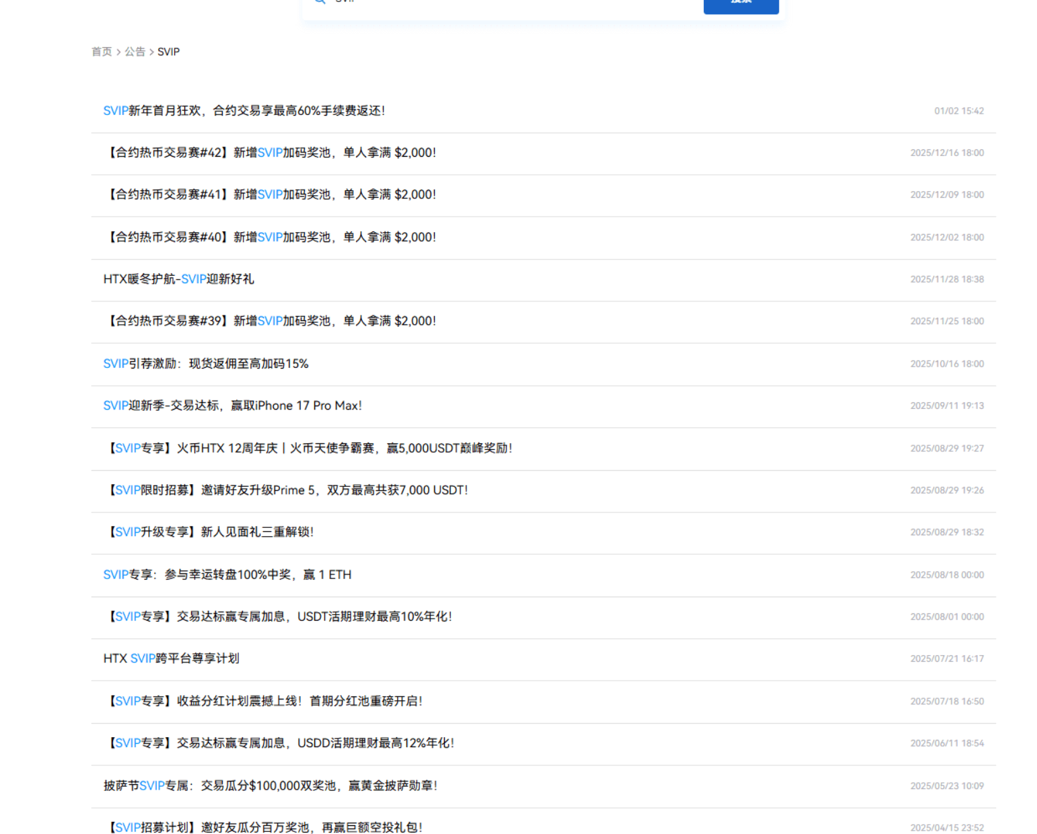The height and width of the screenshot is (834, 1037).
Task: Open SVIP引荐激励 现货返佣 announcement
Action: 205,364
